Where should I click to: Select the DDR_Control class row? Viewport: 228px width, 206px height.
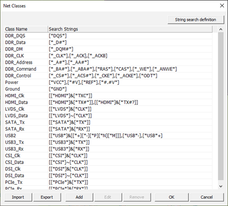pos(108,76)
